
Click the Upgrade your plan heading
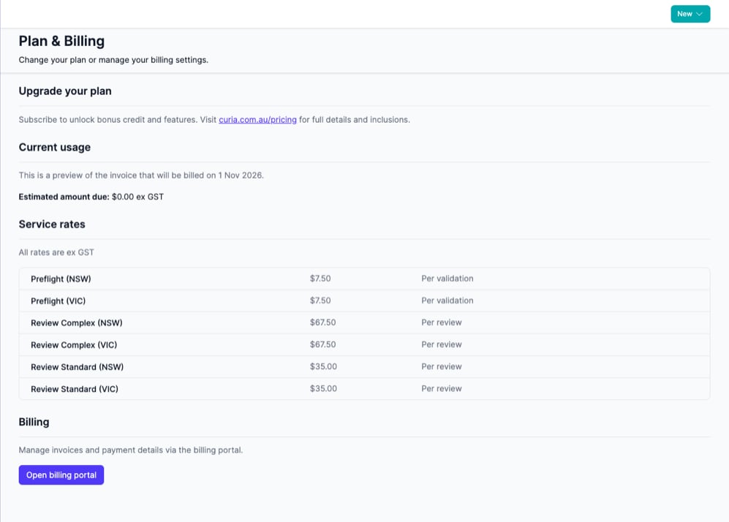pyautogui.click(x=65, y=91)
